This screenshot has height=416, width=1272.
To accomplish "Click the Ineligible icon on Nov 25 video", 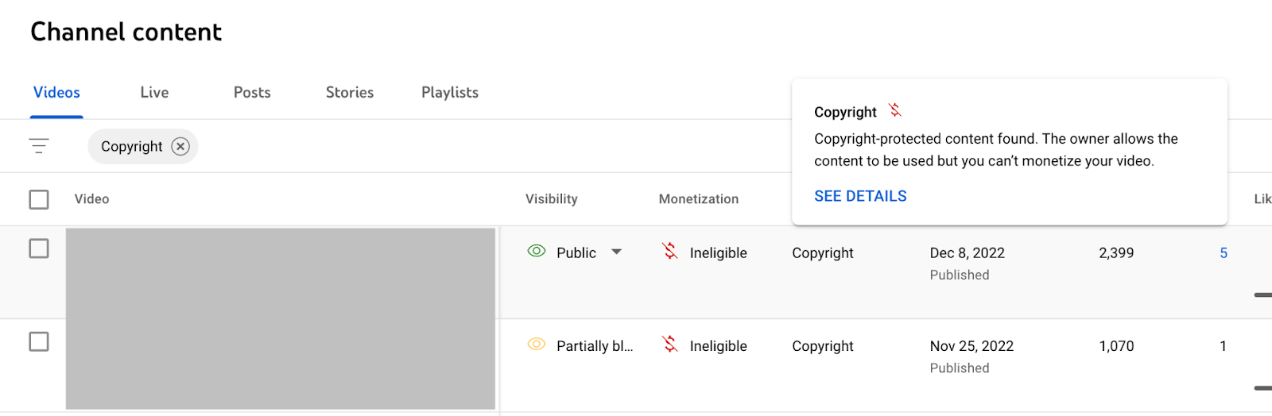I will pos(670,345).
